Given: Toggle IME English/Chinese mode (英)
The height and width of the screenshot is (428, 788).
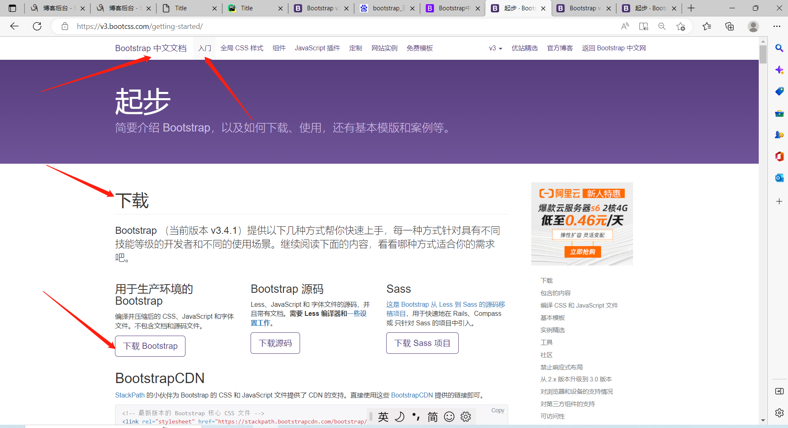Looking at the screenshot, I should (x=383, y=417).
